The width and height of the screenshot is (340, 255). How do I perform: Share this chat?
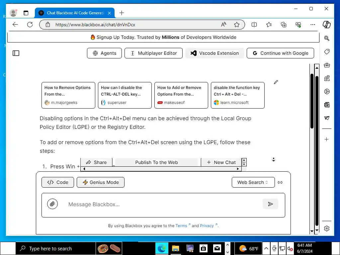point(97,162)
